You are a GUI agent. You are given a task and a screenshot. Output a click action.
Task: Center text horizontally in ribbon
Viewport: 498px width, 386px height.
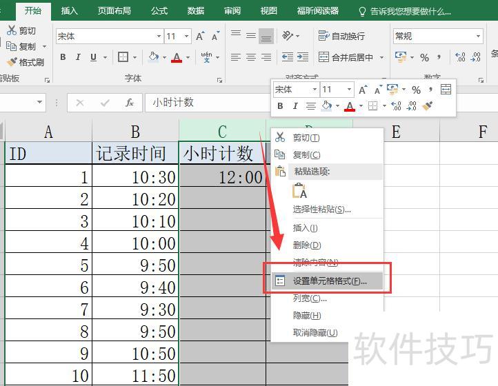point(251,57)
